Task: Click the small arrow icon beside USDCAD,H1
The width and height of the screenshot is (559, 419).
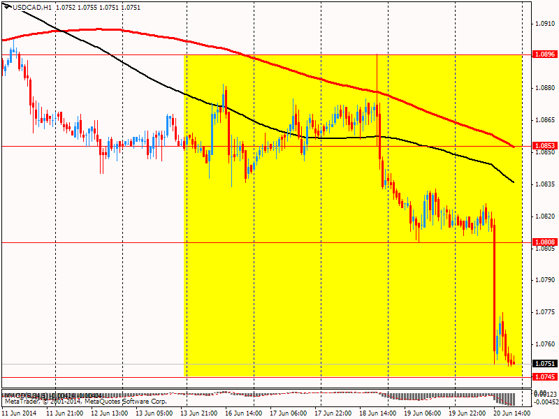Action: tap(7, 6)
